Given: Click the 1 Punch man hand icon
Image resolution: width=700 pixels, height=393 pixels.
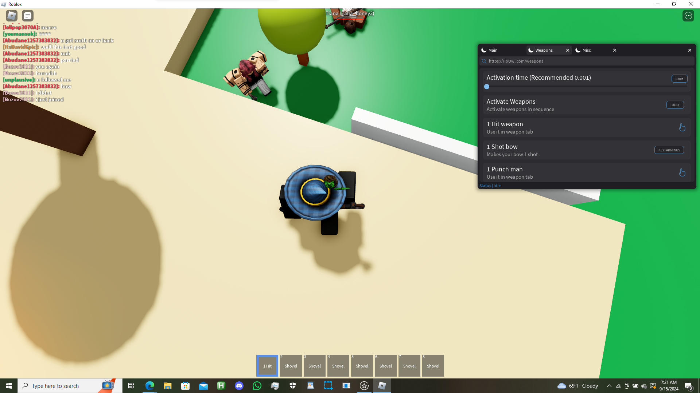Looking at the screenshot, I should [682, 172].
